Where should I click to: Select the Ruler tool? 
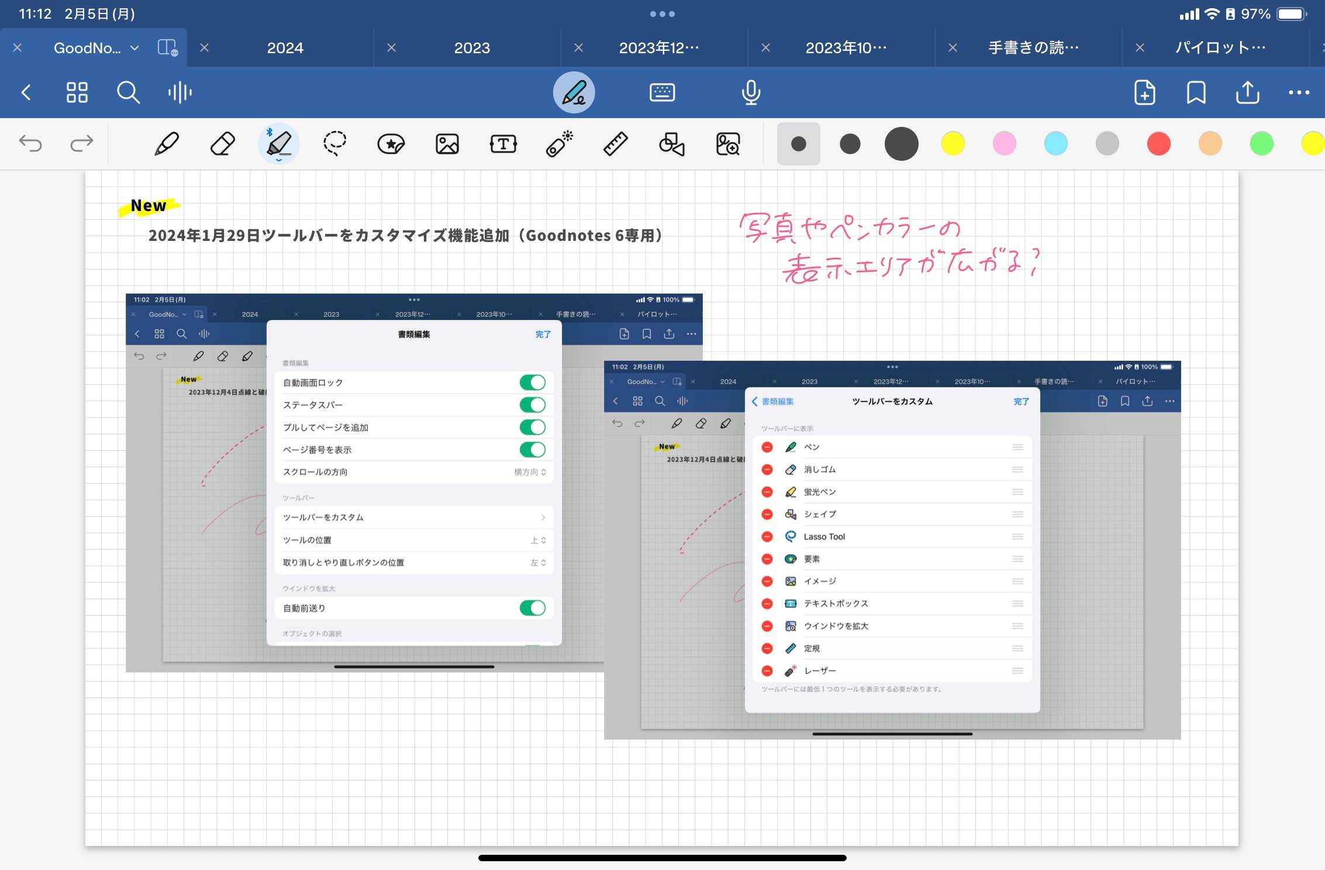pyautogui.click(x=616, y=144)
